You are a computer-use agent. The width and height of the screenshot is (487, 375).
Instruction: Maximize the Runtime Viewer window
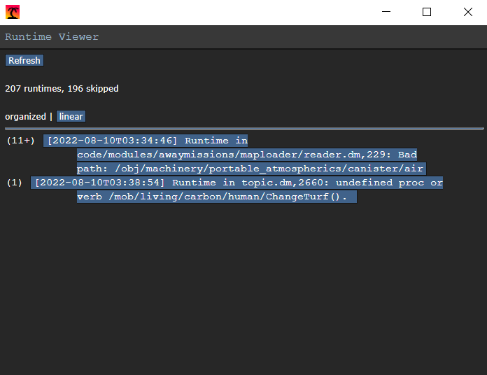click(427, 12)
